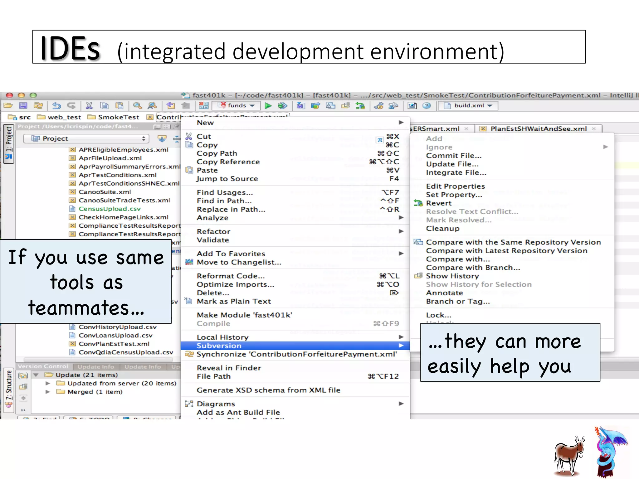Close the PlanEstSHWaitAndSee.xml tab
The image size is (639, 479).
(x=594, y=128)
